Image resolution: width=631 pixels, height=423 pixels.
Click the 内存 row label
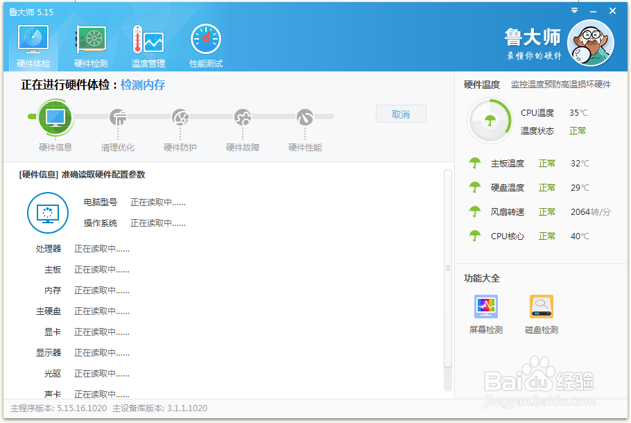click(53, 290)
